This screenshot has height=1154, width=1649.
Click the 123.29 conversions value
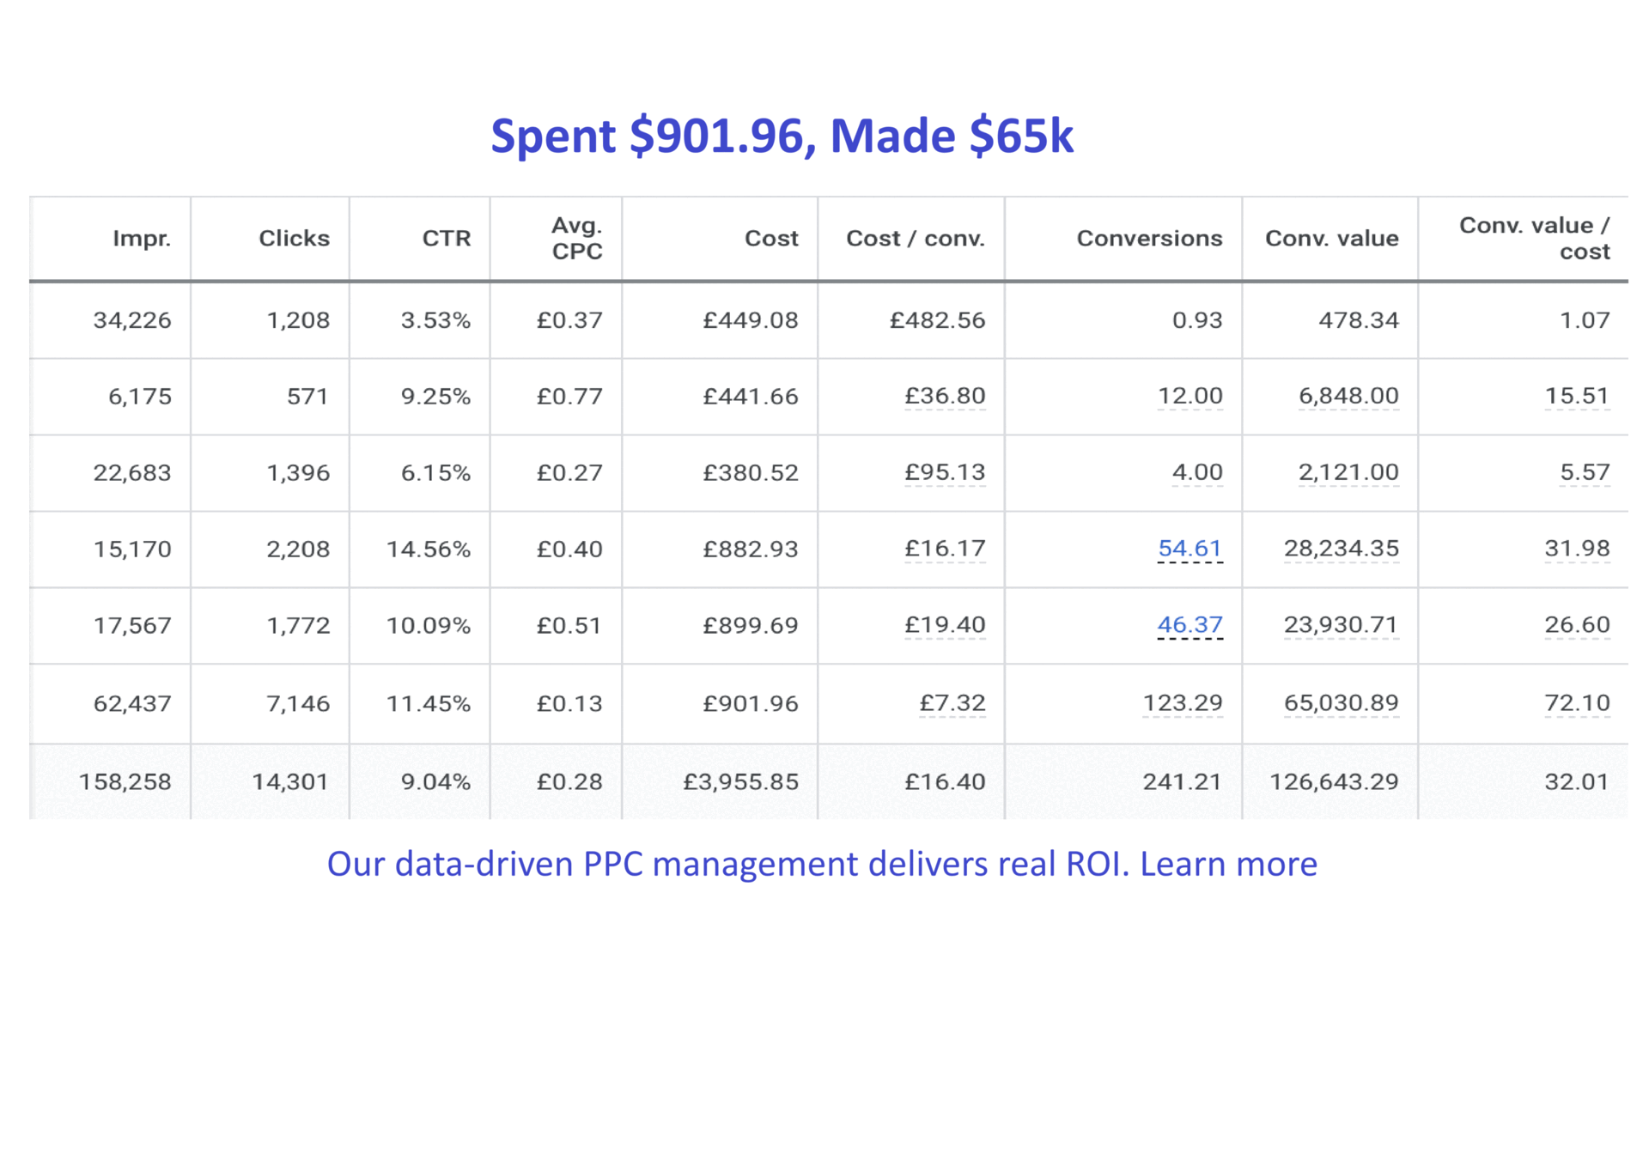pos(1182,702)
